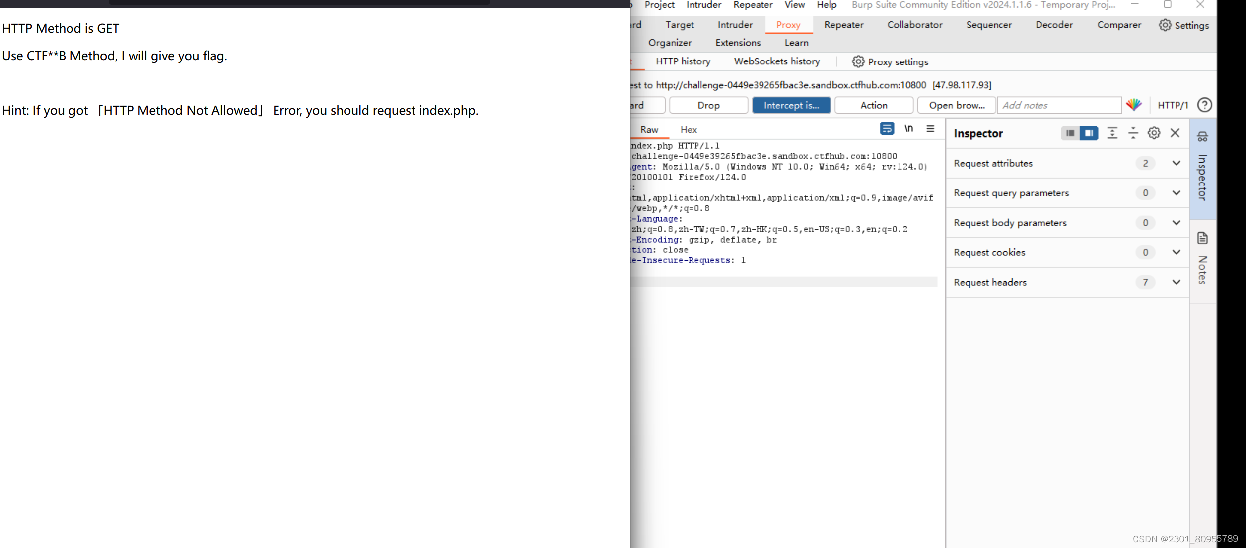Switch Inspector to left-docked layout
The height and width of the screenshot is (548, 1246).
1070,133
